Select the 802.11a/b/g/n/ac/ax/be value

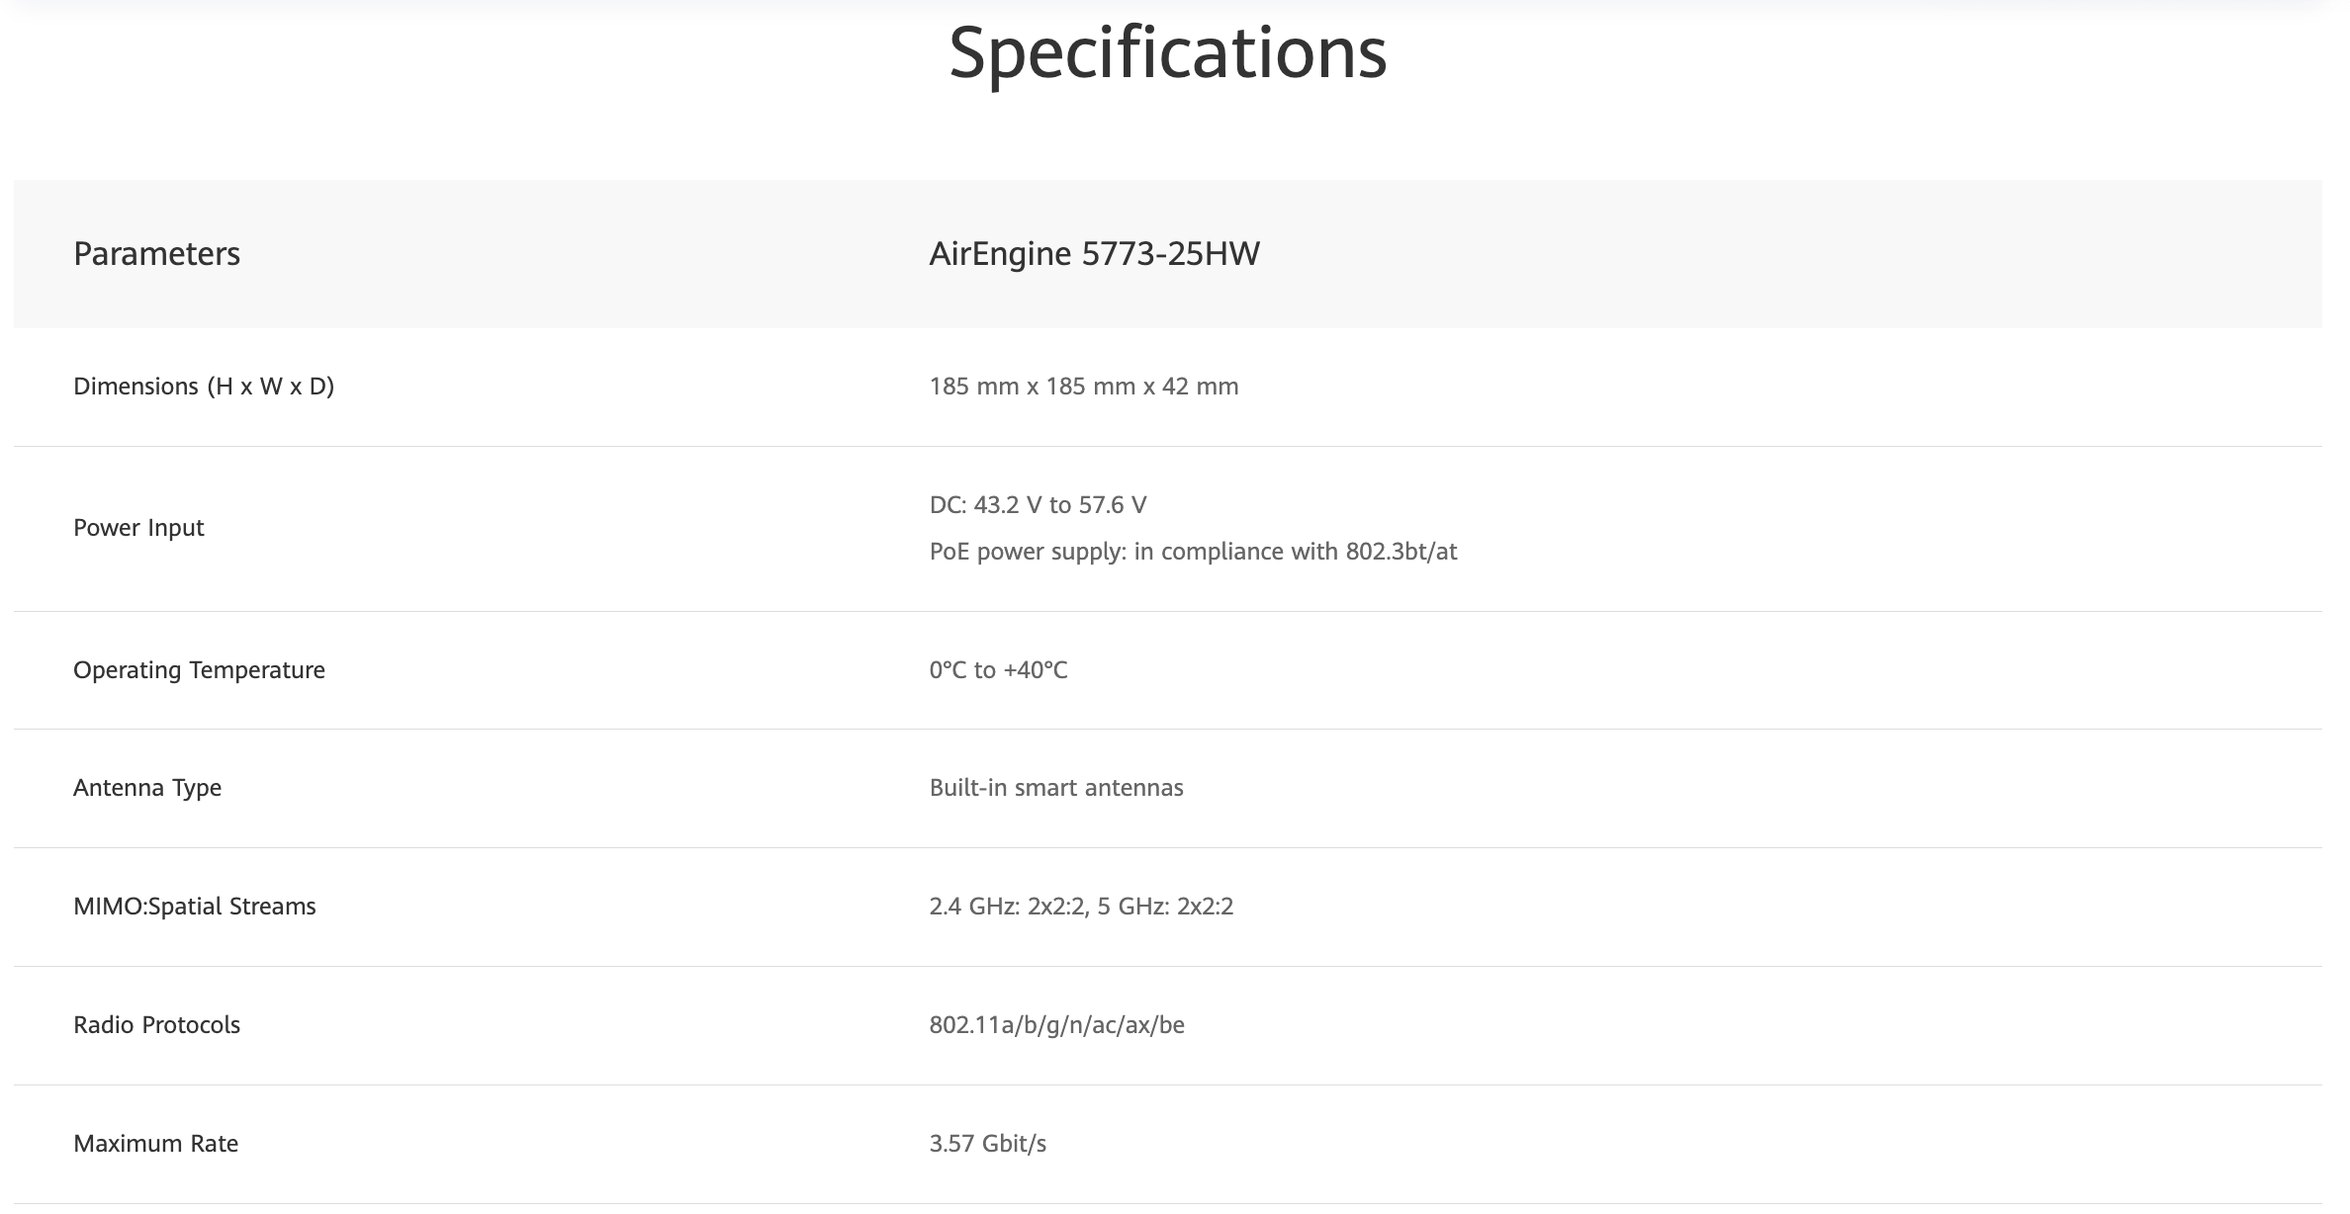pos(1056,1025)
